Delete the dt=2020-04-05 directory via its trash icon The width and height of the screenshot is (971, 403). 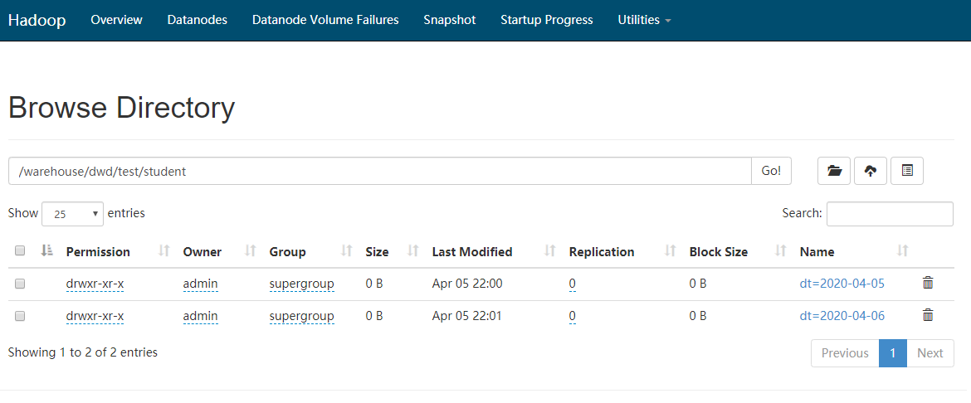pyautogui.click(x=928, y=283)
